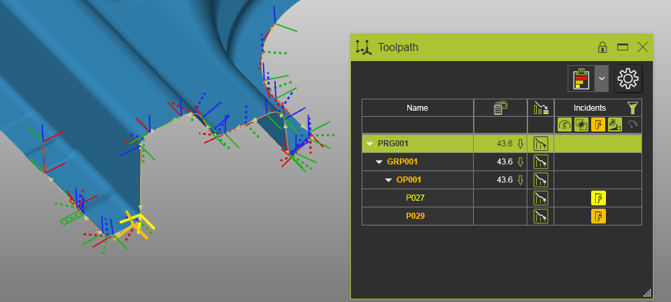Click the Incidents filter funnel icon
Screen dimensions: 671x302
click(631, 107)
